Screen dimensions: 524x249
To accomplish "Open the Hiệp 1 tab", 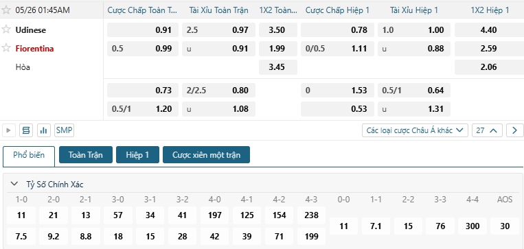I will [137, 155].
